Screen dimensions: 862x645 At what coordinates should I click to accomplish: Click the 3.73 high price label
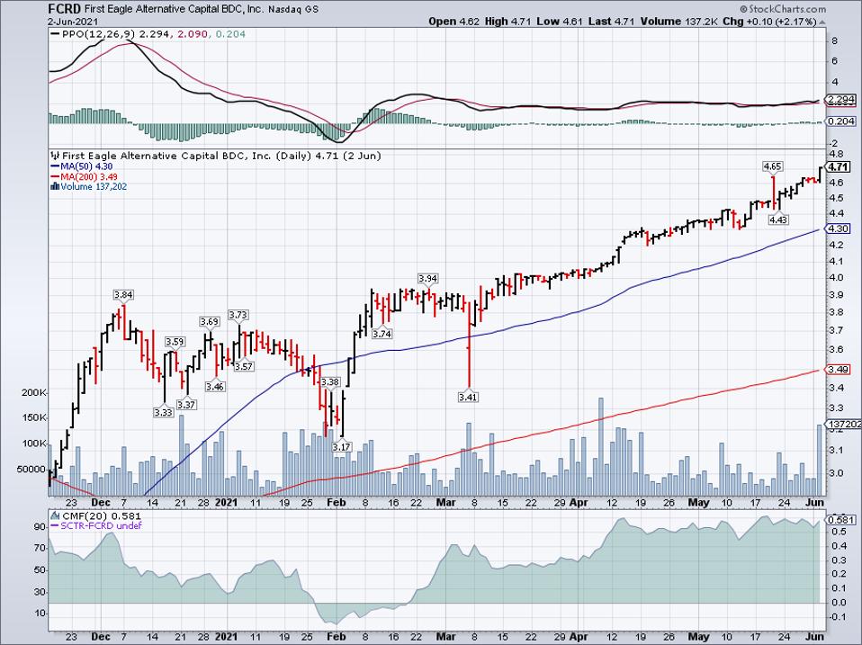(x=238, y=315)
